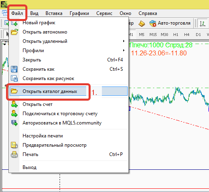Open the Вставка menu

pyautogui.click(x=54, y=13)
